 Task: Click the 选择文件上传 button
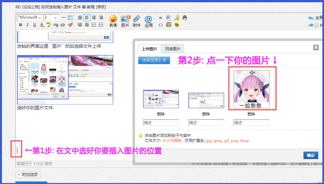tap(154, 60)
